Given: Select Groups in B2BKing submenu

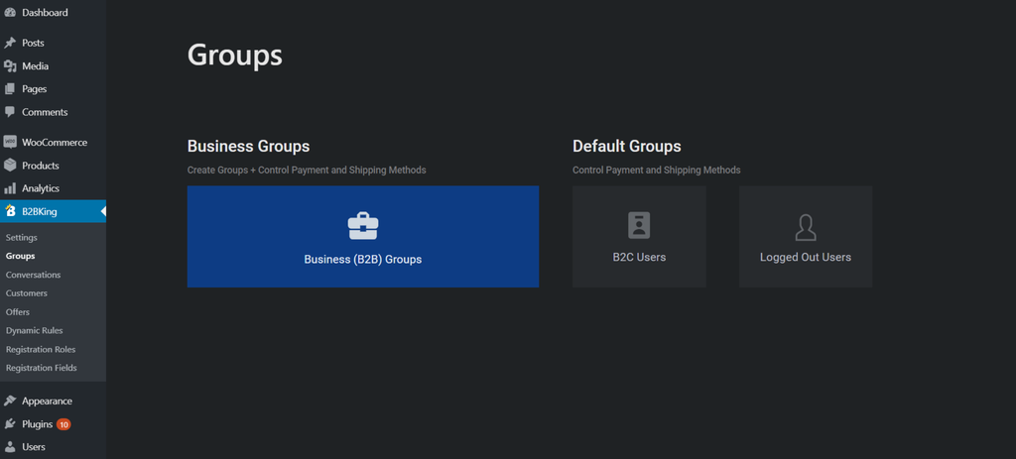Looking at the screenshot, I should tap(20, 256).
